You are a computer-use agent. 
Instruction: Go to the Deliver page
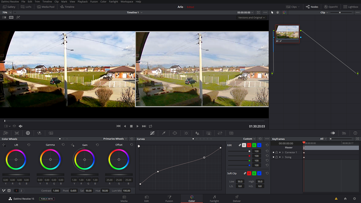[x=236, y=198]
